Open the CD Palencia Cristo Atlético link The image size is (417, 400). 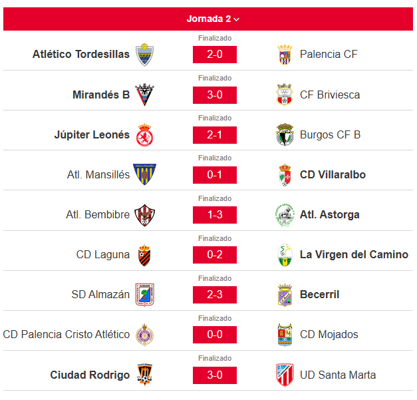point(67,335)
